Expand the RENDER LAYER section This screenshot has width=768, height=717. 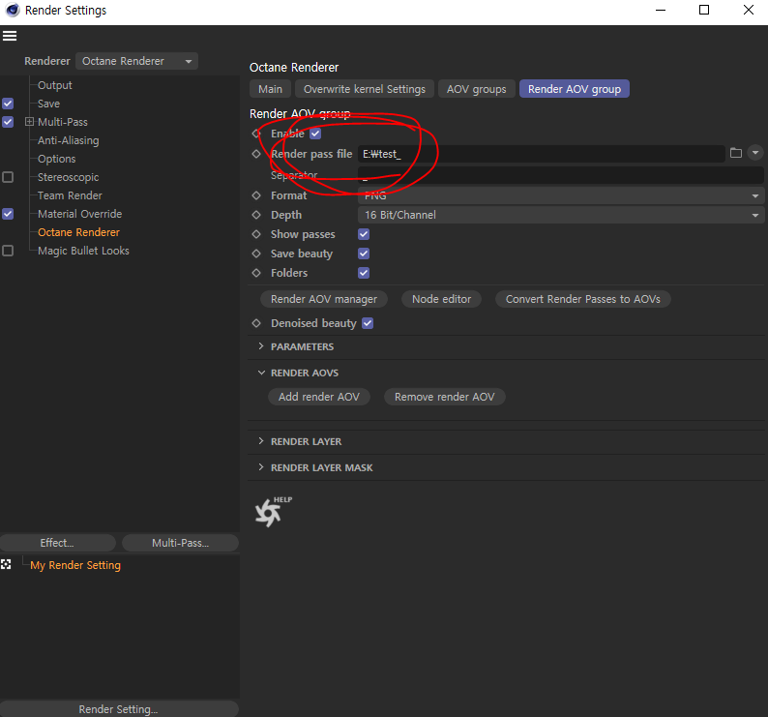click(x=261, y=441)
